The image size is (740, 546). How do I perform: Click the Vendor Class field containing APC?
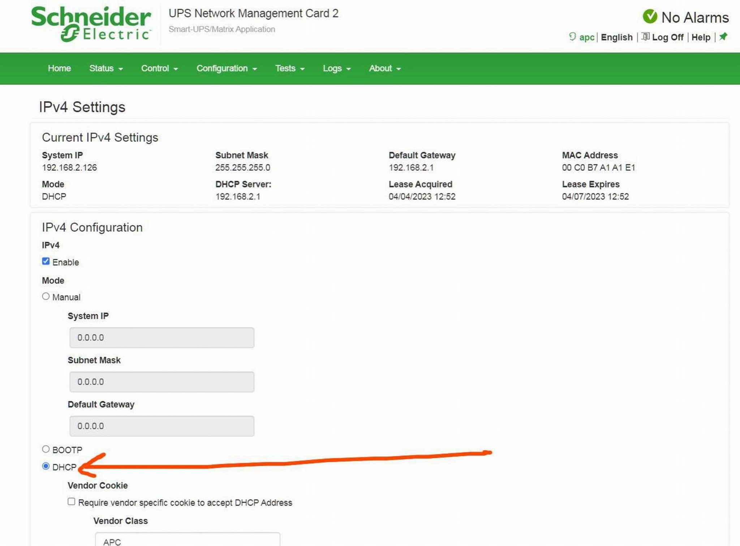[x=188, y=539]
